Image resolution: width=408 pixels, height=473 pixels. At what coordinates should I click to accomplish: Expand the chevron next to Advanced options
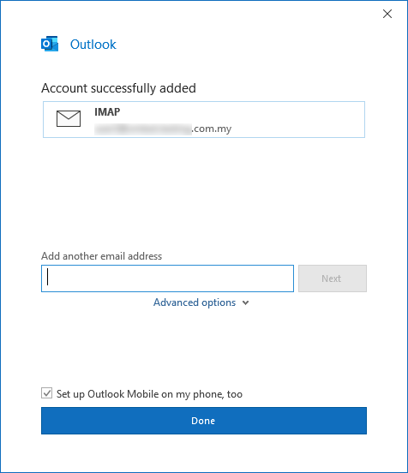[246, 302]
